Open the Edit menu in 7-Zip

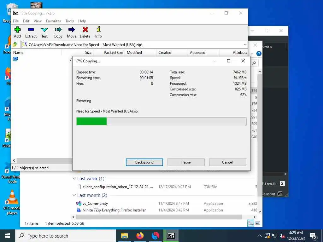point(26,21)
